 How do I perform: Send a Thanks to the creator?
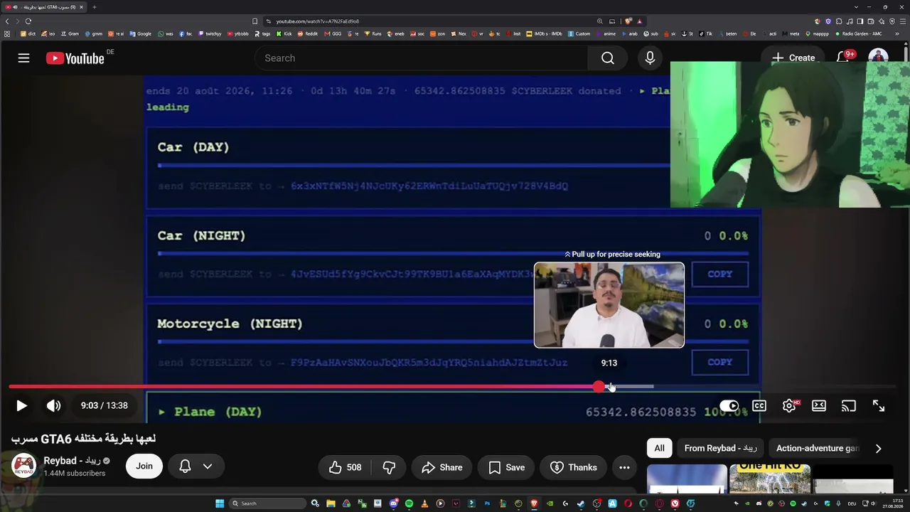(x=573, y=467)
